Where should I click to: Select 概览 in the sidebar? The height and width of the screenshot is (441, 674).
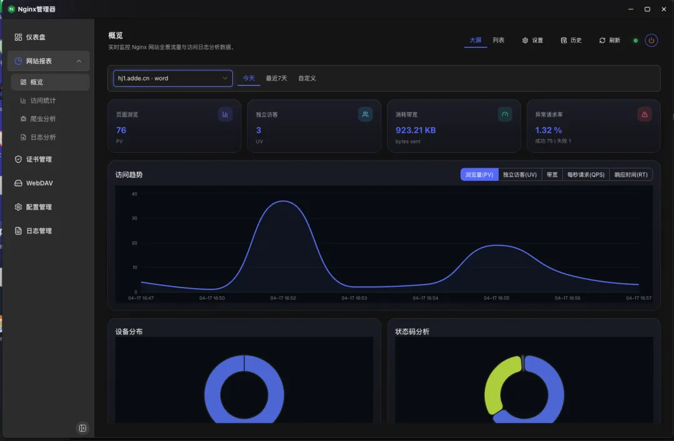click(x=50, y=82)
